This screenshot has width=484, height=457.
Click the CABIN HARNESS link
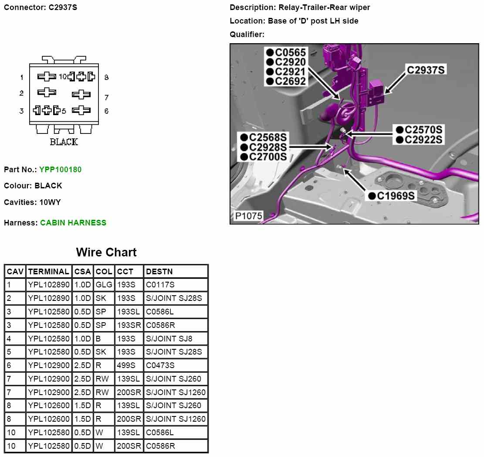tap(73, 223)
